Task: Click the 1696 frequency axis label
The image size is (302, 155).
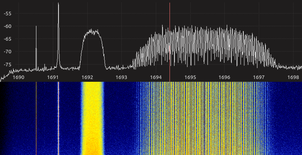Action: tap(224, 77)
